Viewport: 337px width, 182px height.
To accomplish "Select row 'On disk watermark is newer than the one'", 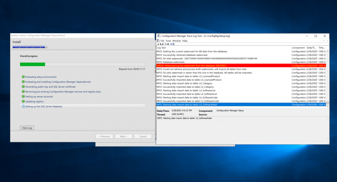I will 241,73.
